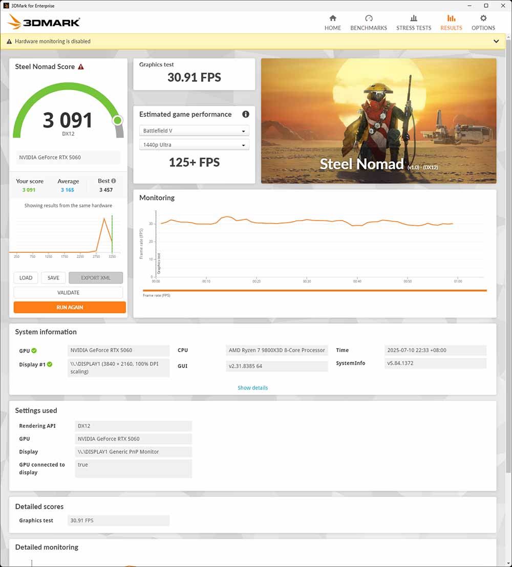Click the info icon for Estimated game performance
512x567 pixels.
click(x=246, y=115)
